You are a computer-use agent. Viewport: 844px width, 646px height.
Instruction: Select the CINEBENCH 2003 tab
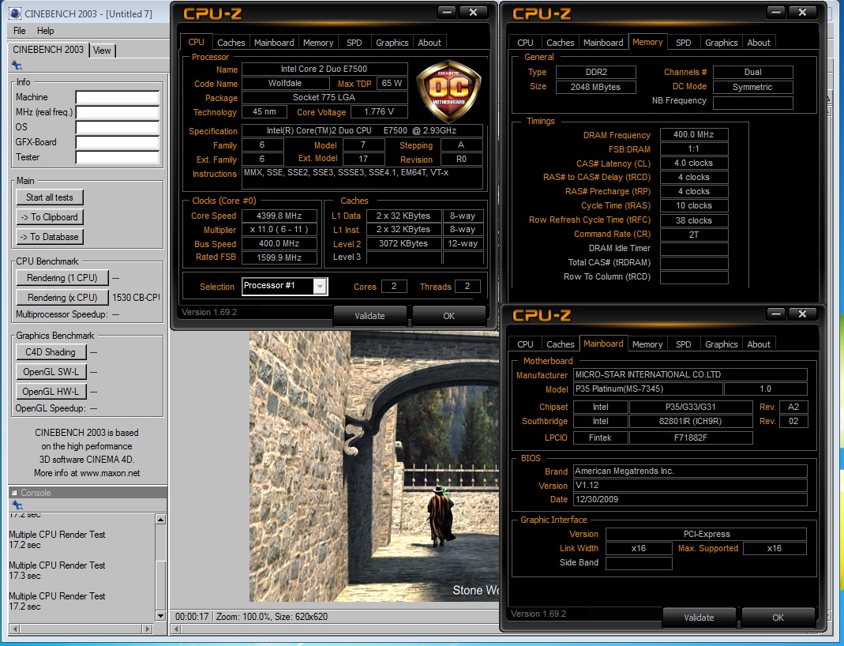[x=48, y=50]
